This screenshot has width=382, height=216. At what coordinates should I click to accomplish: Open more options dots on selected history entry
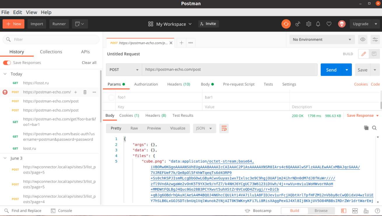pos(94,92)
